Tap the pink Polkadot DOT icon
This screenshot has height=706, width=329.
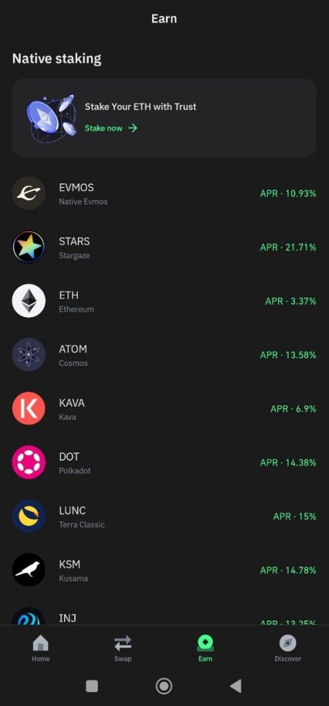click(29, 463)
